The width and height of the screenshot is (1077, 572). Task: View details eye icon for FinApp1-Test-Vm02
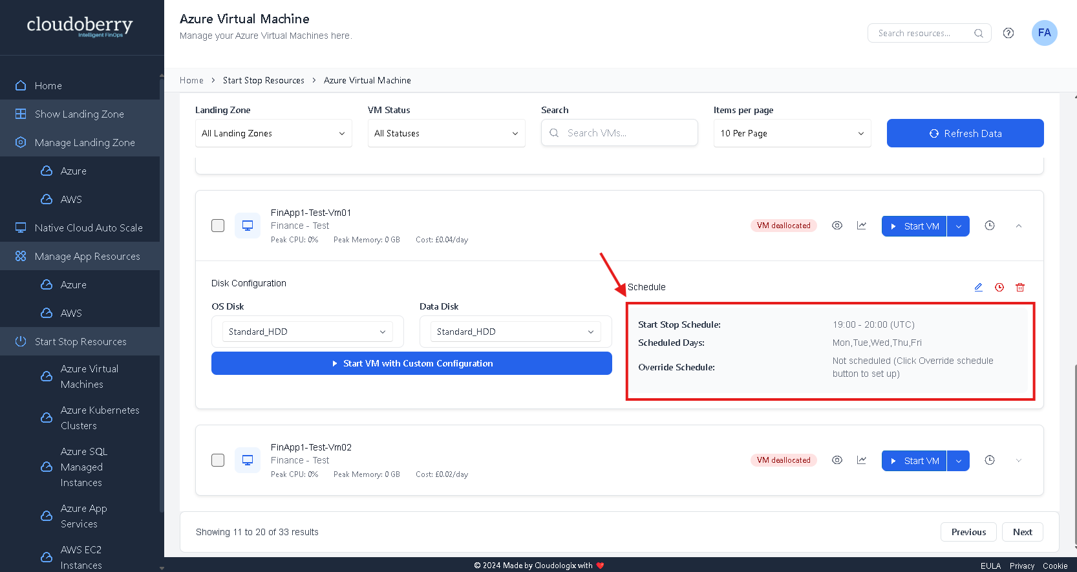[837, 460]
